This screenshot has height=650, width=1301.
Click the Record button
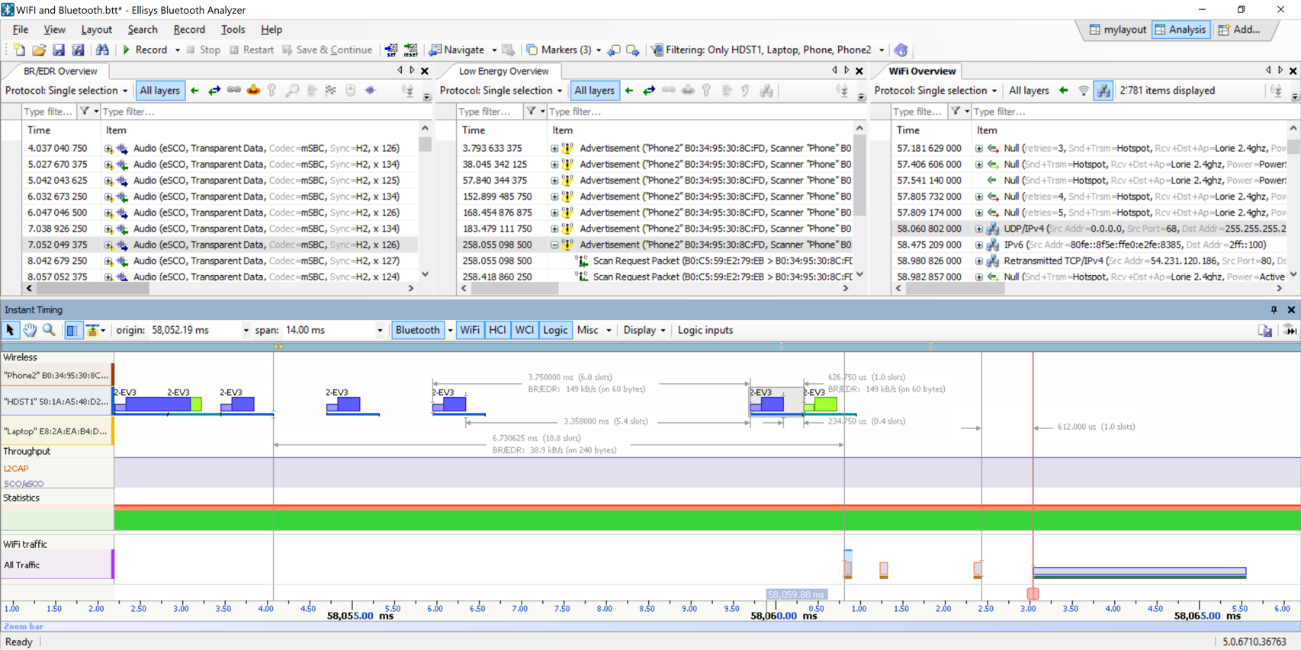144,50
